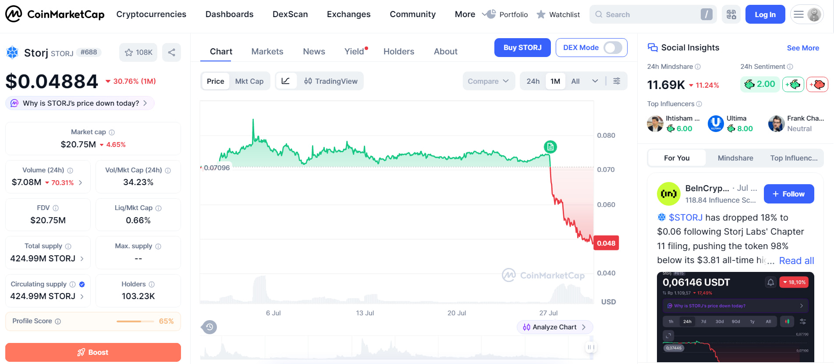The image size is (834, 364).
Task: Switch to Mindshare social tab
Action: pos(735,158)
